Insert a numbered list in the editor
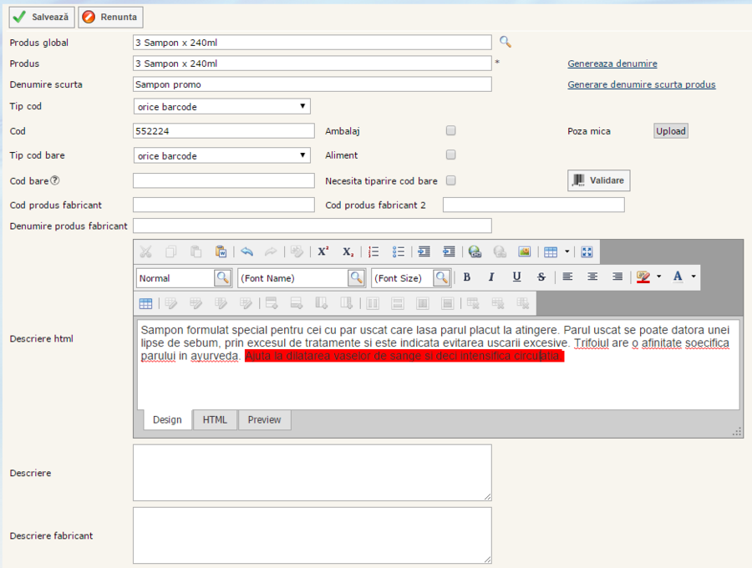 click(x=373, y=251)
